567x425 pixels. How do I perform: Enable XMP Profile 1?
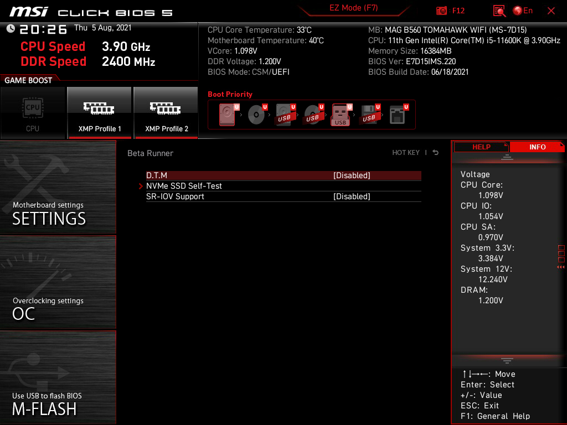pos(100,113)
